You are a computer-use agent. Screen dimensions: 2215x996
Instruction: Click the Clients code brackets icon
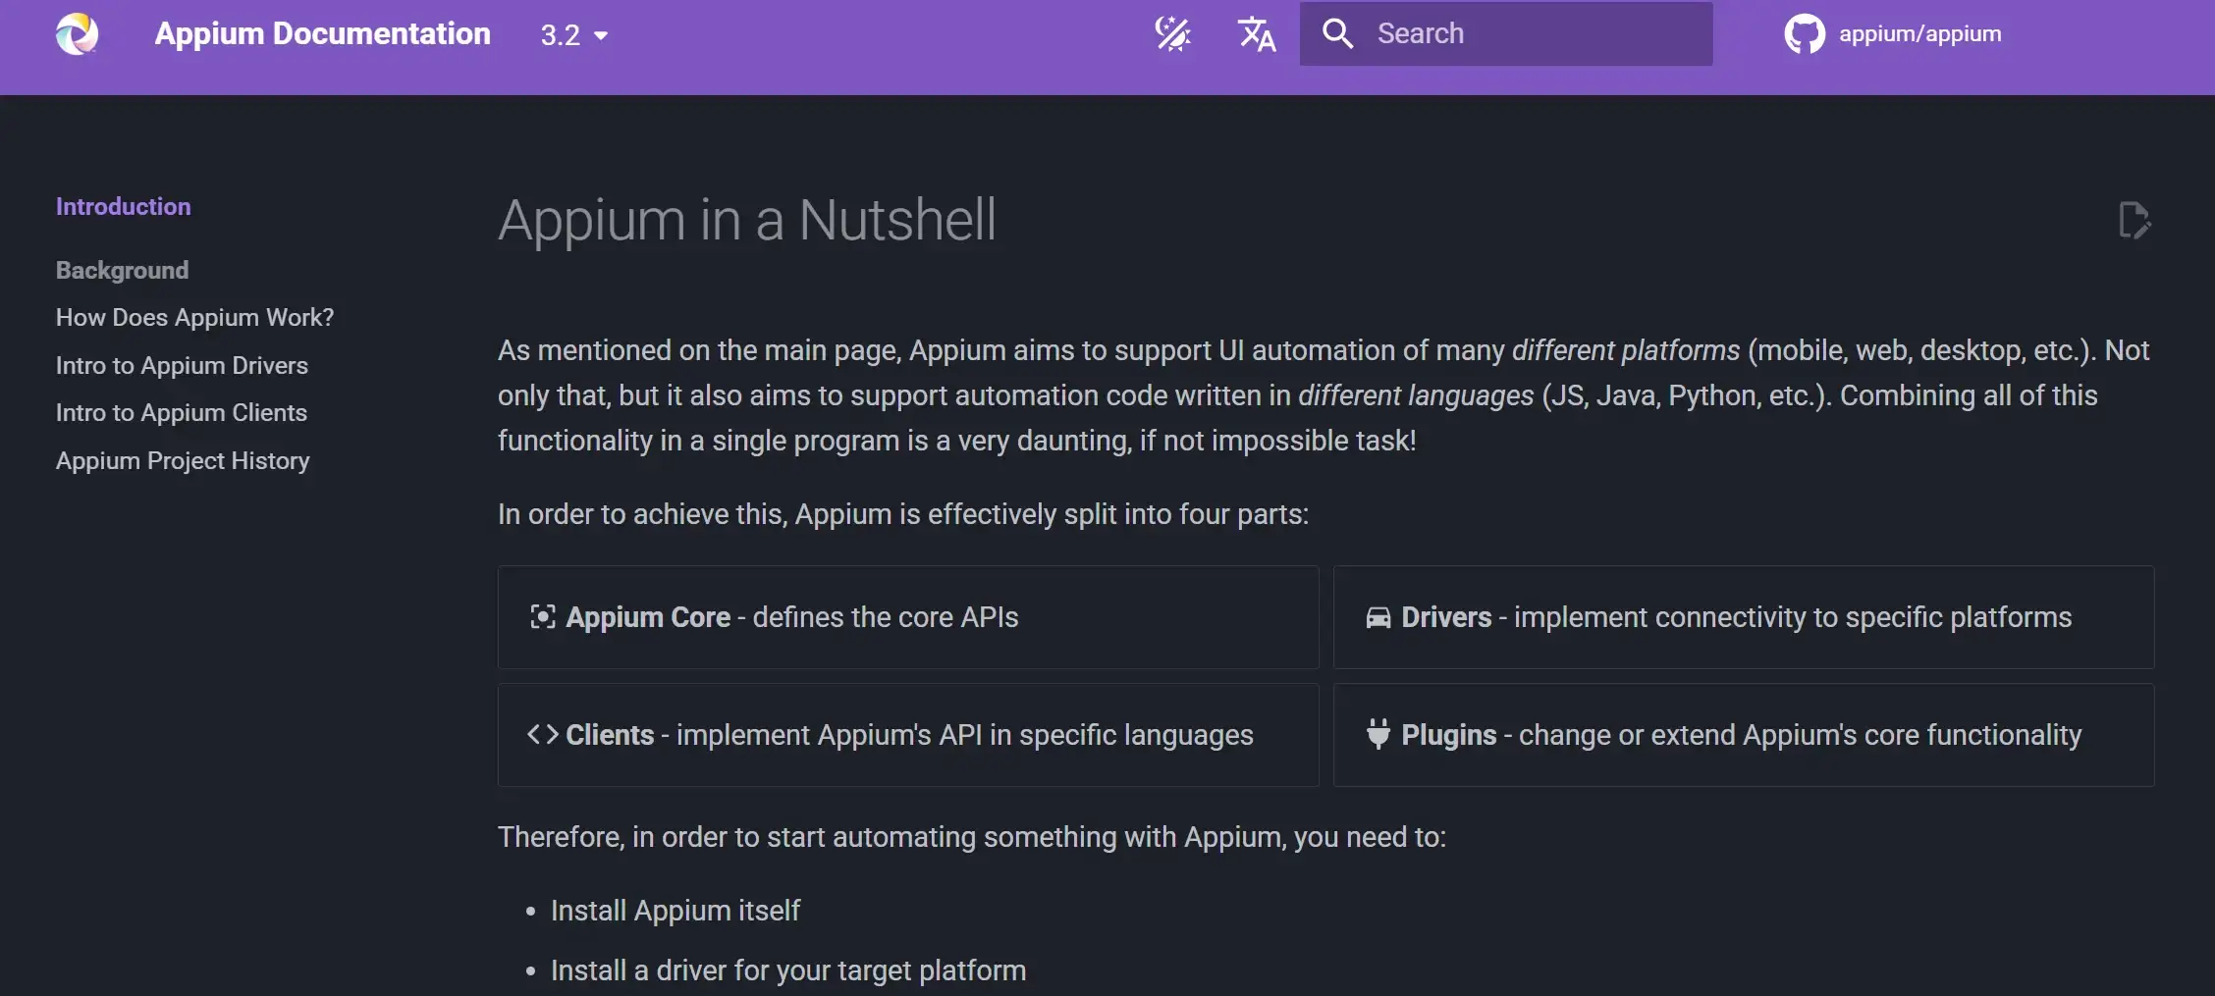point(541,734)
